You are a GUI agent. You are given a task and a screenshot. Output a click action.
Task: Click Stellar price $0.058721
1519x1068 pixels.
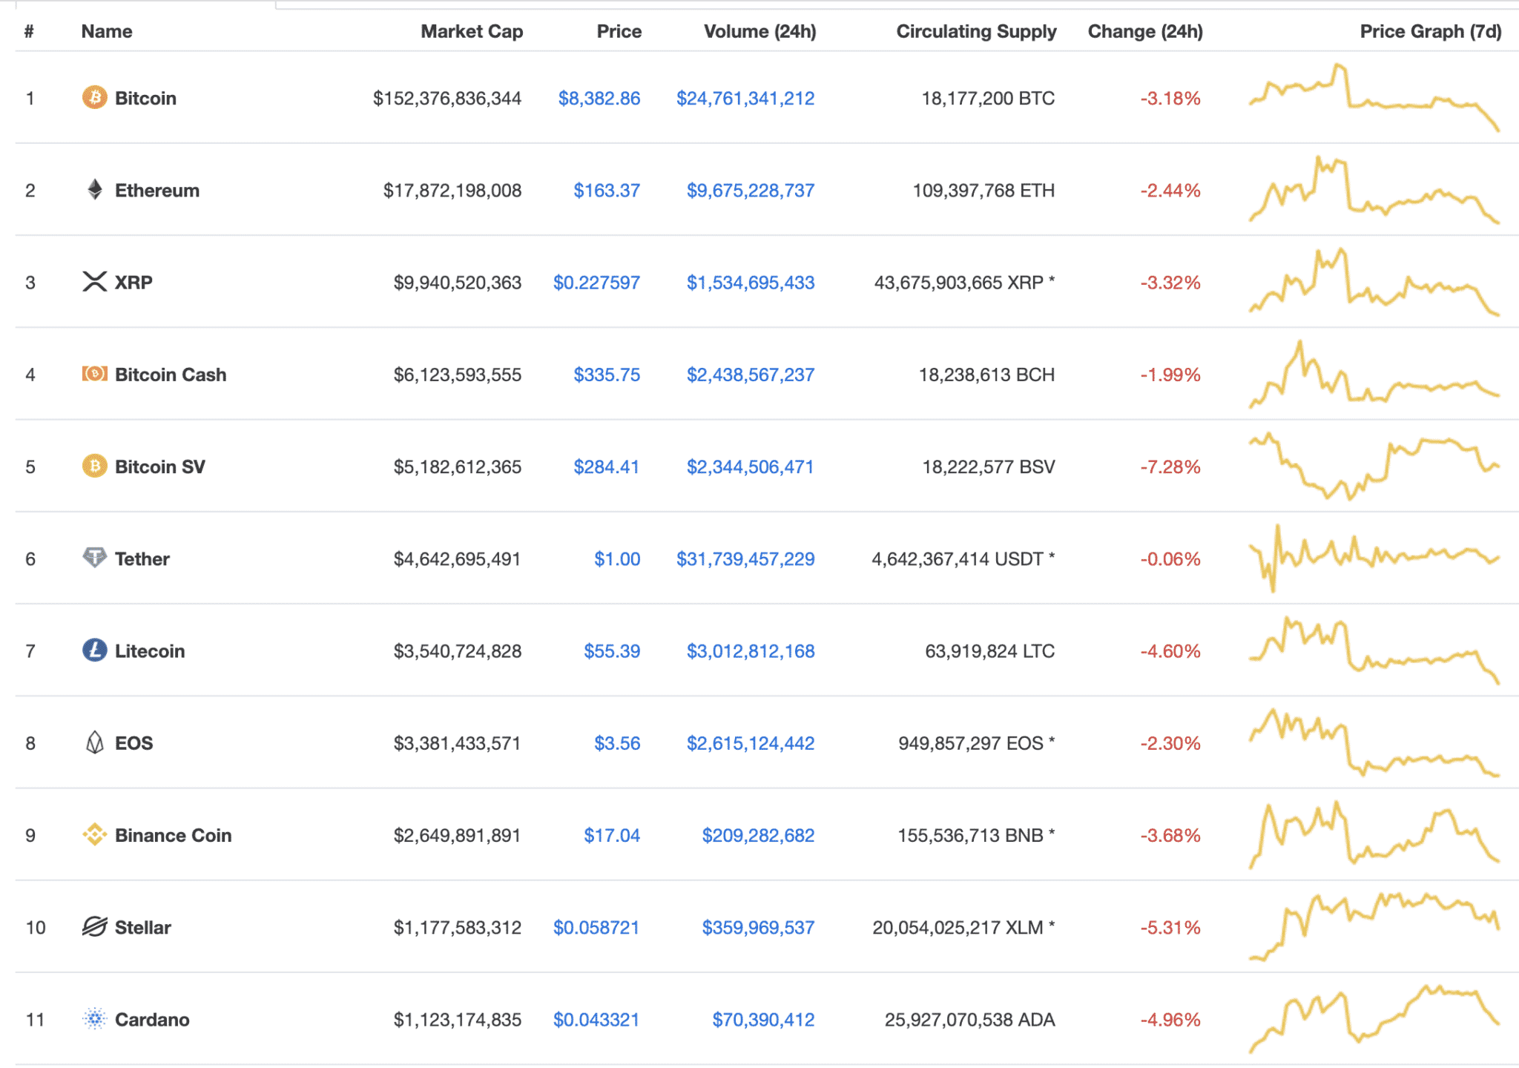coord(596,927)
